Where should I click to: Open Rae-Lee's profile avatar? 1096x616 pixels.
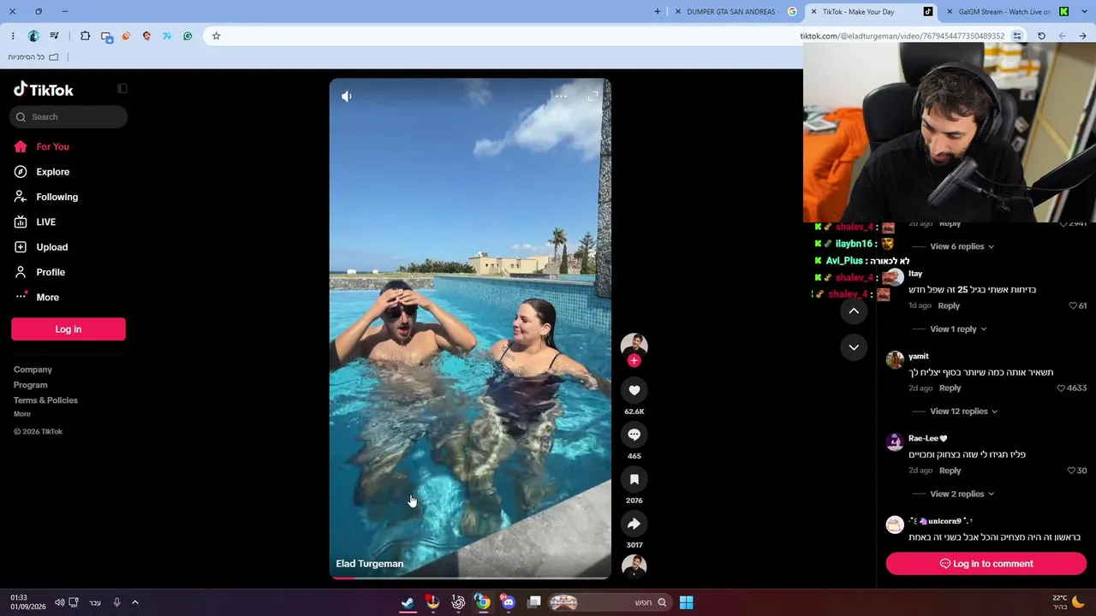click(895, 441)
